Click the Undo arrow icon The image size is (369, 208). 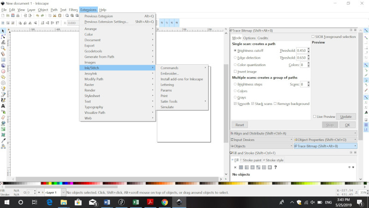click(37, 16)
